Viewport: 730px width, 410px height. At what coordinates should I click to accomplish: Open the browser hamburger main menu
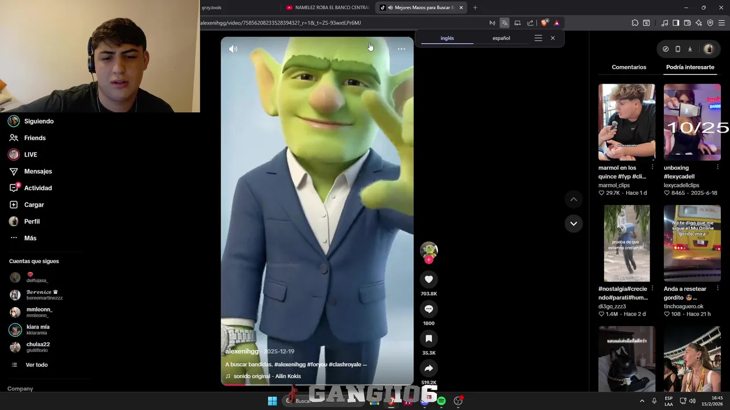tap(722, 23)
